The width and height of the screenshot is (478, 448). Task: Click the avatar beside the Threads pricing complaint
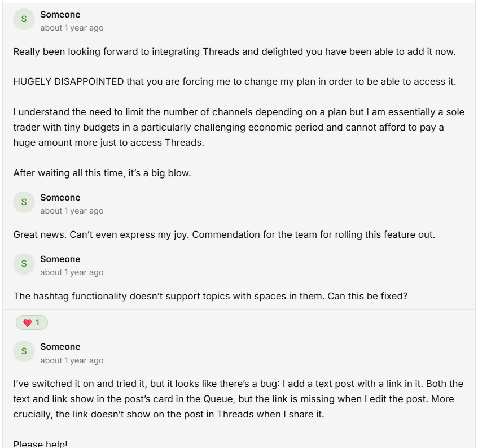pyautogui.click(x=24, y=19)
